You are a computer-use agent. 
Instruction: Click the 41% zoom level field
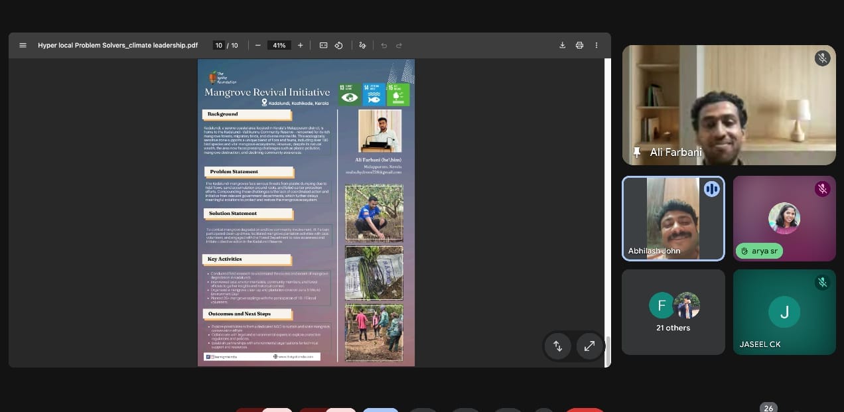tap(279, 45)
